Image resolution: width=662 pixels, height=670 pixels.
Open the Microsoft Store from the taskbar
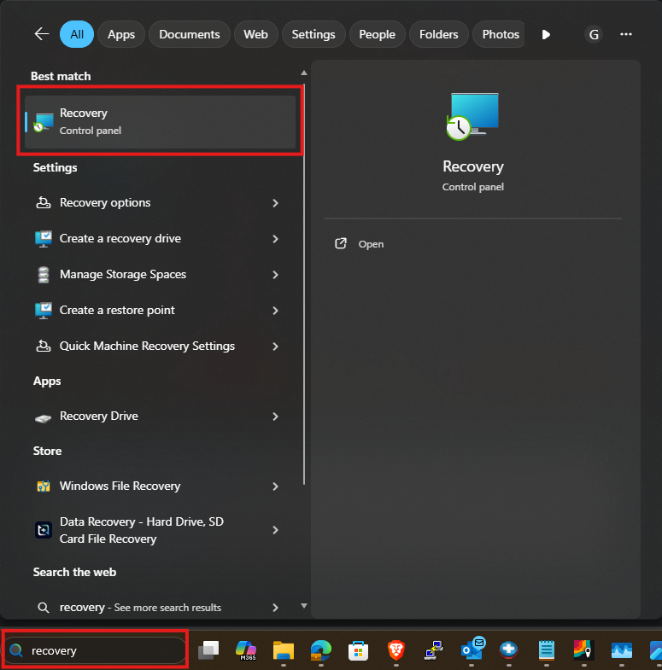coord(359,650)
